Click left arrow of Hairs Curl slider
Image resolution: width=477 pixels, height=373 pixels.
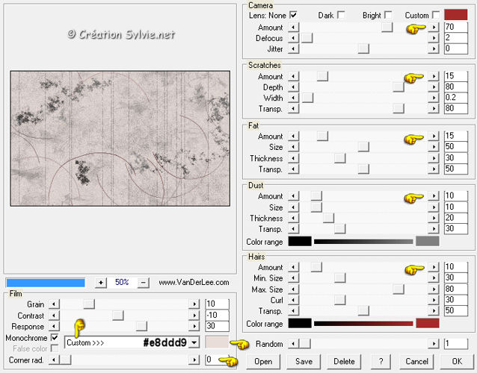click(292, 300)
